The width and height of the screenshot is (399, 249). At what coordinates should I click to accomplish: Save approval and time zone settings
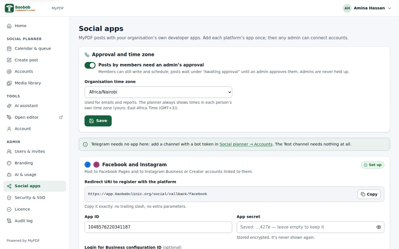pos(98,121)
